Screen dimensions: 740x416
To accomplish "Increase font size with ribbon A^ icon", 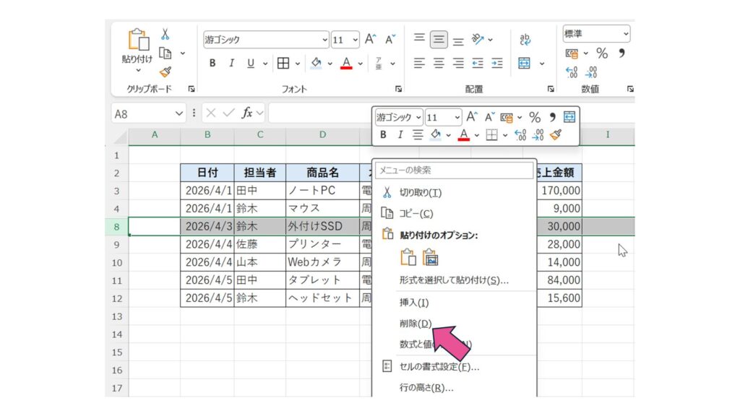I will coord(371,40).
